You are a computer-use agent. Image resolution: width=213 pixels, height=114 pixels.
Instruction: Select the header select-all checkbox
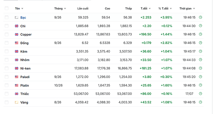coord(6,8)
